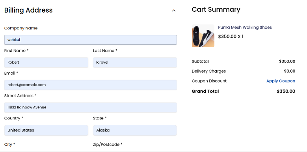Select the Email field with robert@example.com

(x=91, y=85)
